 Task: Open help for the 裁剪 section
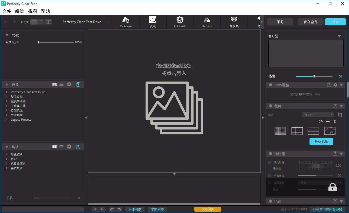click(335, 106)
